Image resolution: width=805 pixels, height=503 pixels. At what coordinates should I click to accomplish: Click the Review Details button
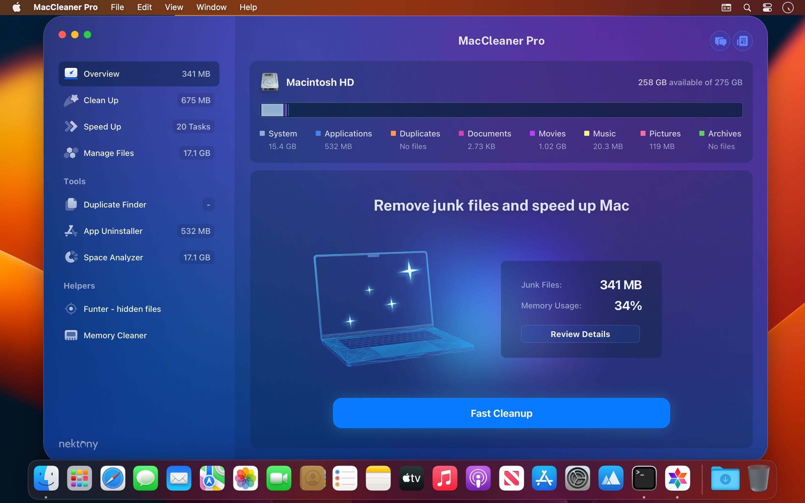(580, 334)
